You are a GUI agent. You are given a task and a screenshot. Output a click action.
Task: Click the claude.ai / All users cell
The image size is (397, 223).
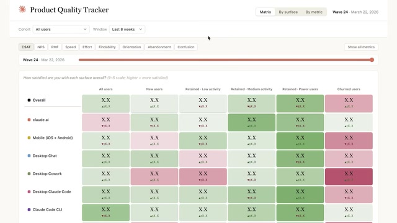(105, 123)
